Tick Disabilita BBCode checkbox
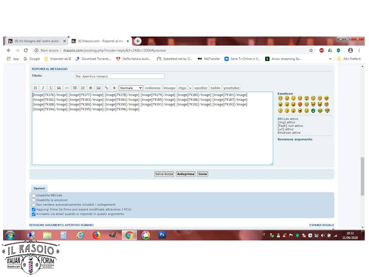The width and height of the screenshot is (369, 277). tap(34, 195)
